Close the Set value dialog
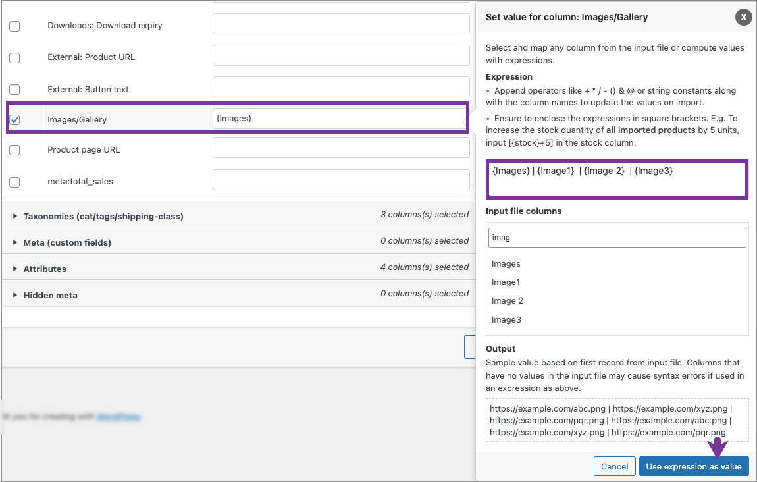 point(743,17)
